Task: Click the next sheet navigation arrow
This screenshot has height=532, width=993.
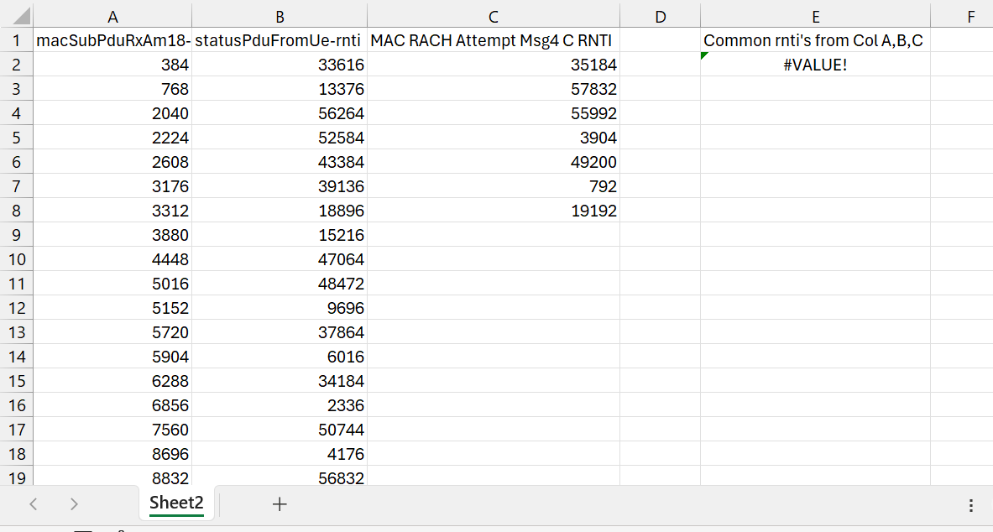Action: [x=74, y=503]
